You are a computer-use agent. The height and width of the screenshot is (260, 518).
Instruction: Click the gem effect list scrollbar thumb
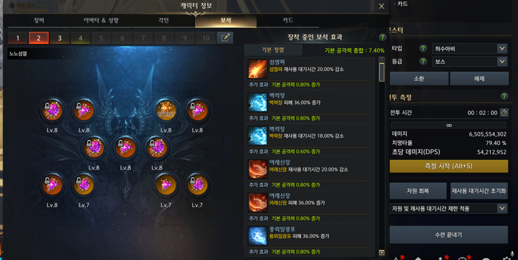(x=382, y=72)
